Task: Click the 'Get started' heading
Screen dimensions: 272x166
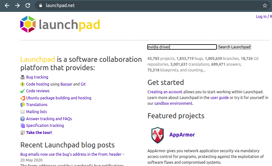Action: (x=166, y=82)
